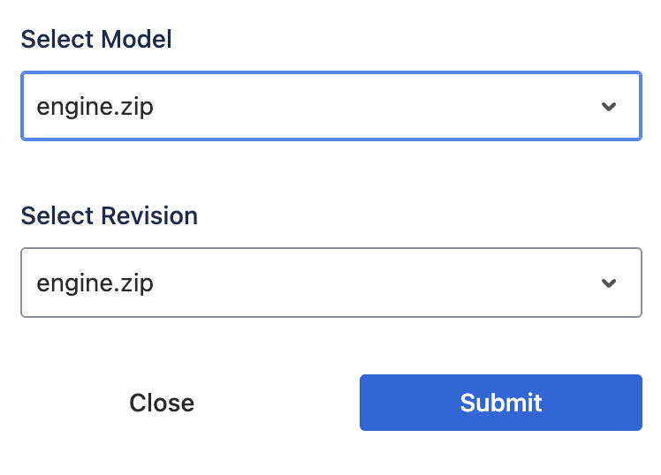
Task: Click engine.zip text in the Revision field
Action: tap(95, 283)
